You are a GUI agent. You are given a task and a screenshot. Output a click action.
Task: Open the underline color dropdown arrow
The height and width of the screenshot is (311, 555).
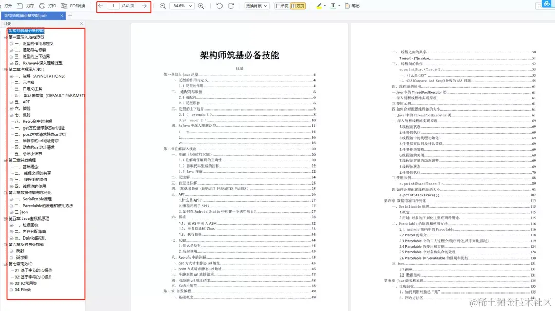[x=339, y=6]
